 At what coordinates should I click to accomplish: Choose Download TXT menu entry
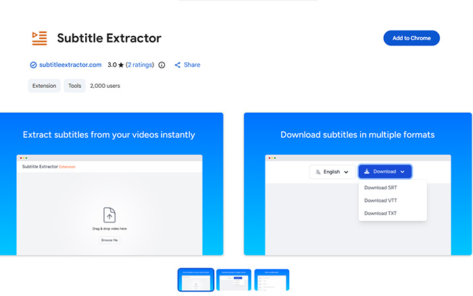pos(380,214)
